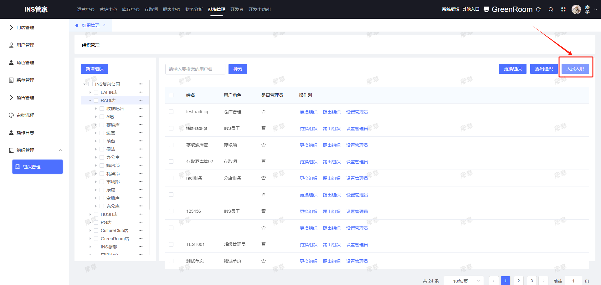
Task: Open the 库存中心 top menu
Action: [131, 9]
